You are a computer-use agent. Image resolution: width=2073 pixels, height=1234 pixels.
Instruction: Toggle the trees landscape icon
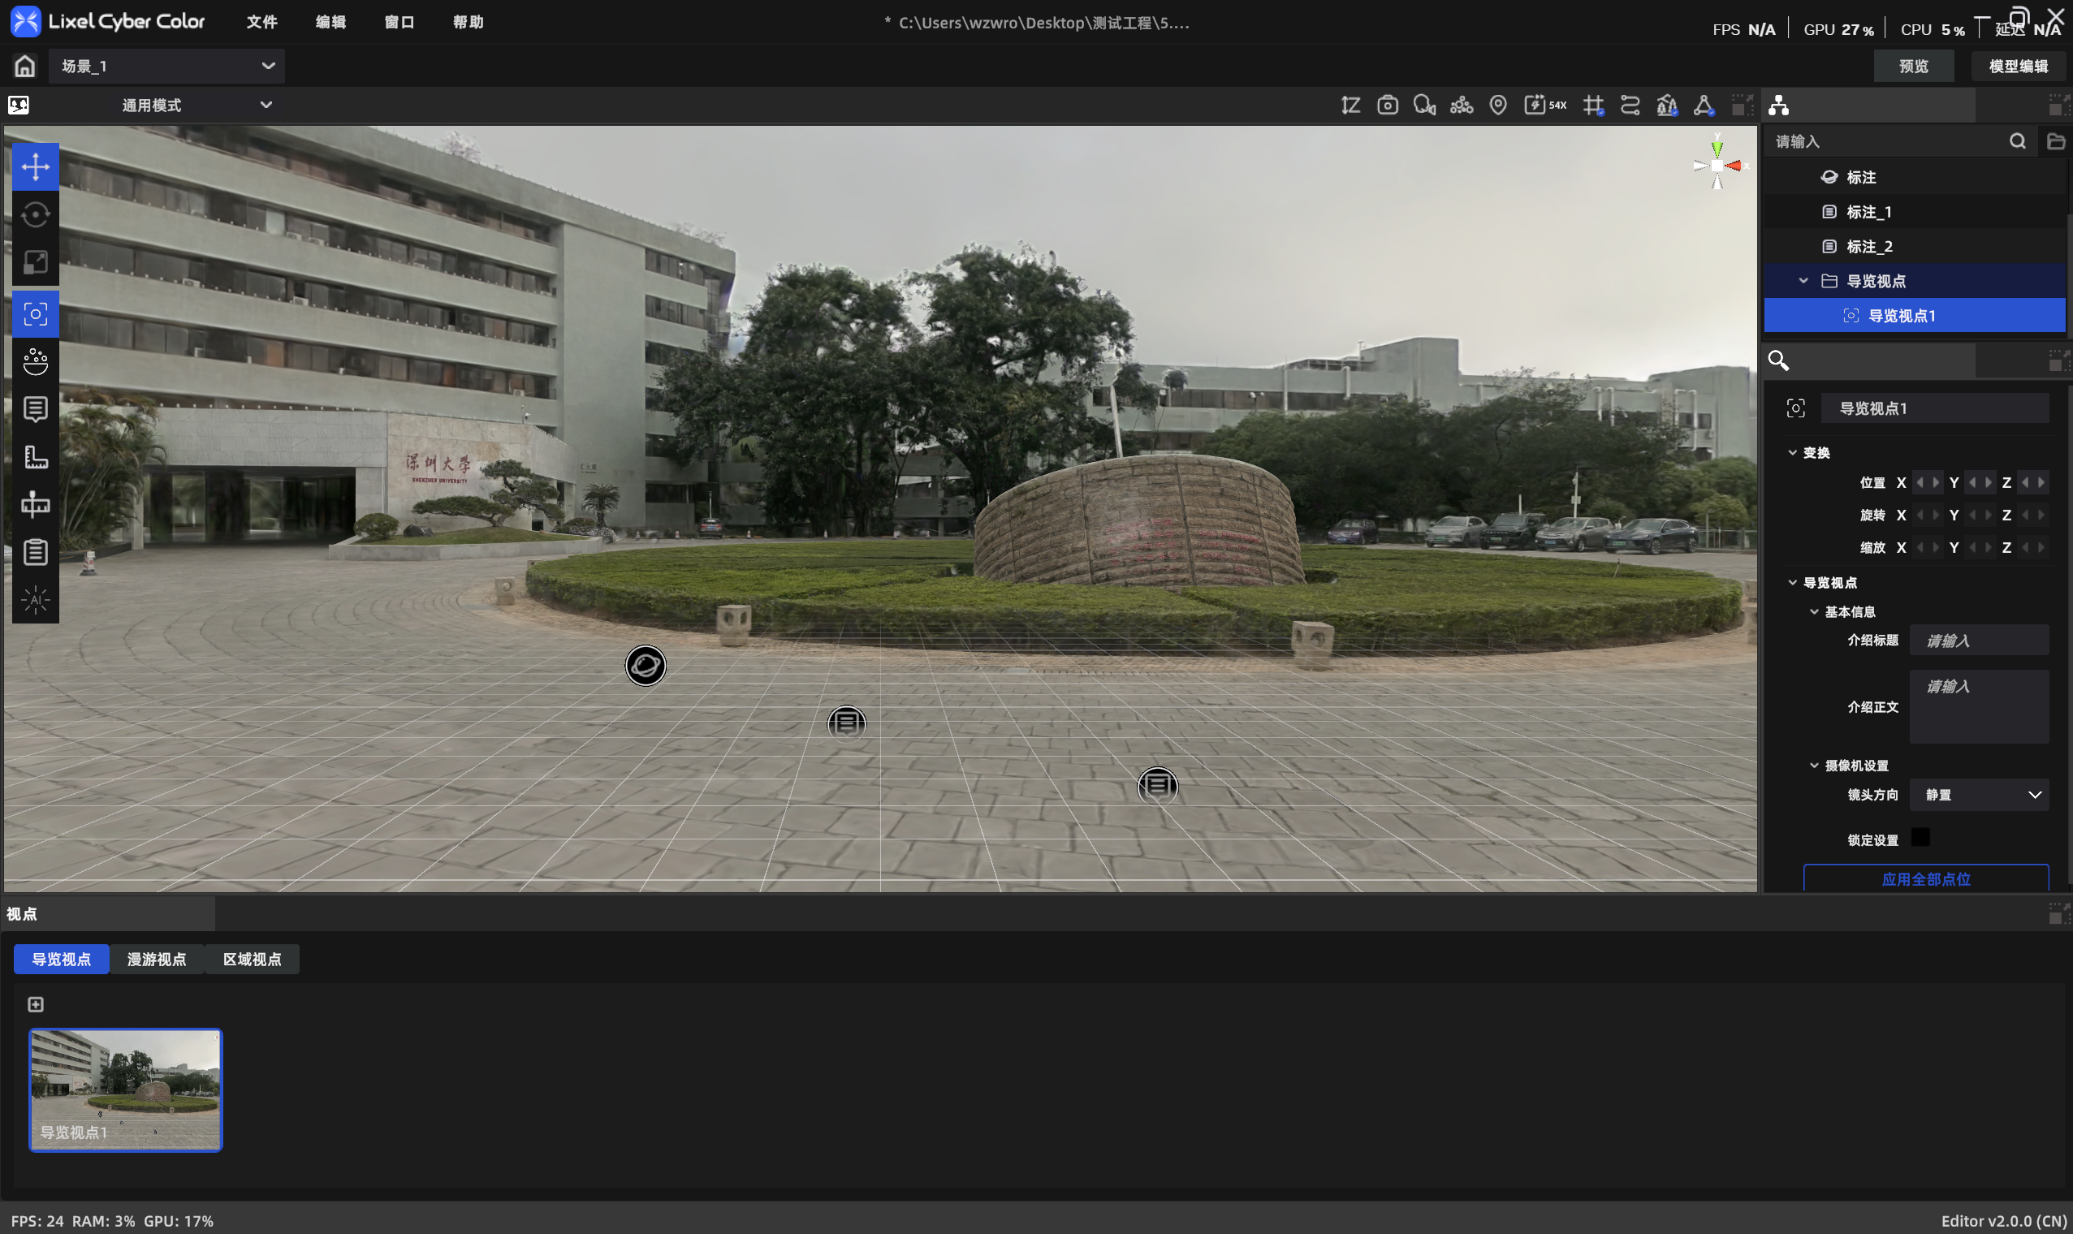1666,106
